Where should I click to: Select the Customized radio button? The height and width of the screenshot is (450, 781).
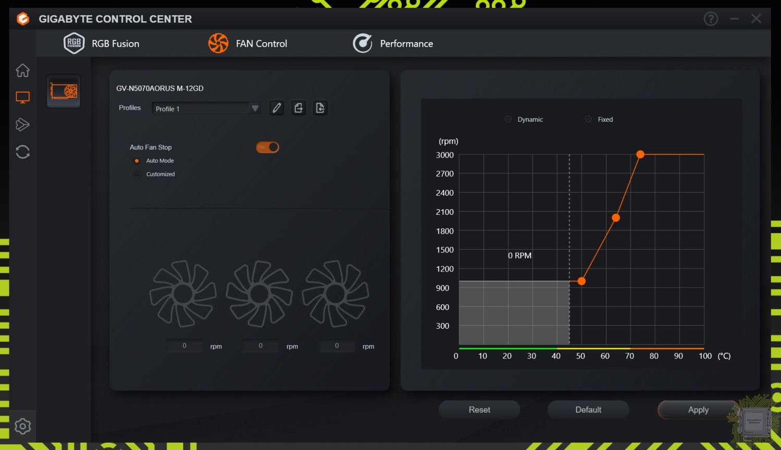pos(136,174)
